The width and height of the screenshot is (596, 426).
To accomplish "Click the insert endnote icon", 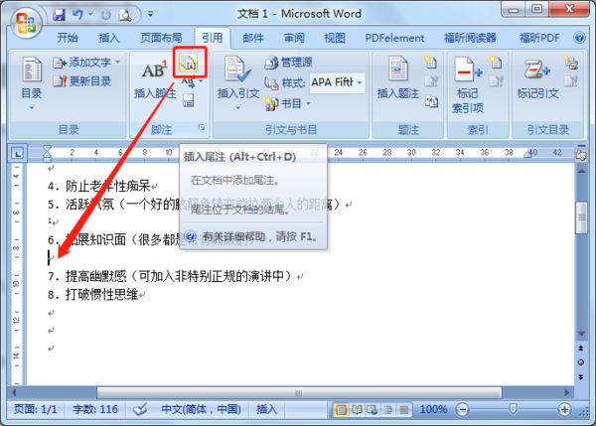I will tap(189, 63).
